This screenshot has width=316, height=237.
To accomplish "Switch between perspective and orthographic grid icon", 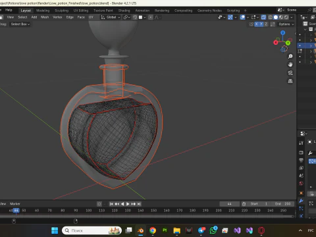I will [290, 81].
